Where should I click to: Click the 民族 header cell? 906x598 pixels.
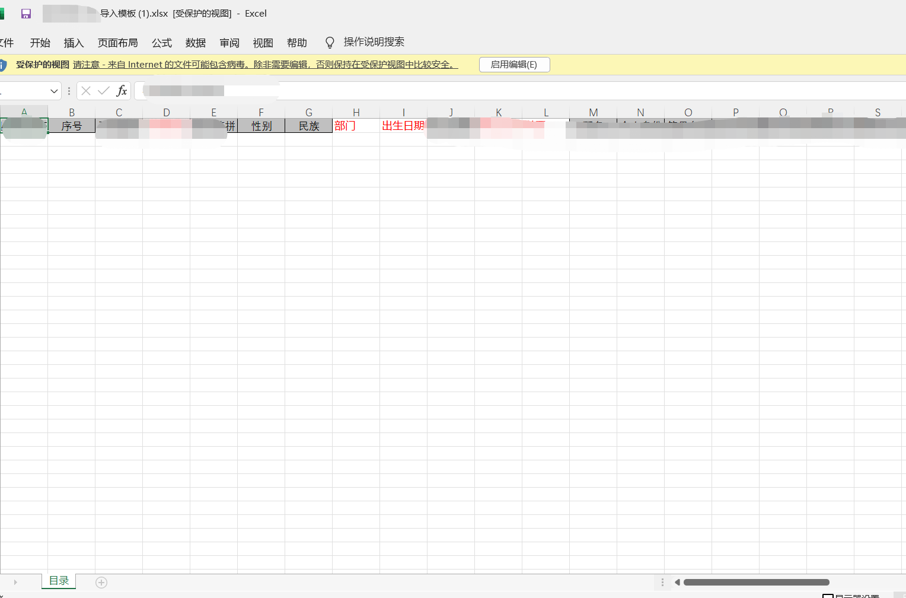click(308, 126)
